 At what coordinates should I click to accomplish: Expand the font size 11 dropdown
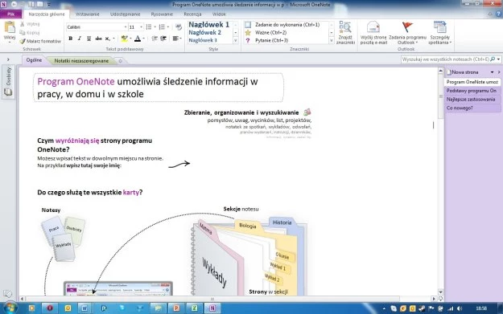(141, 27)
